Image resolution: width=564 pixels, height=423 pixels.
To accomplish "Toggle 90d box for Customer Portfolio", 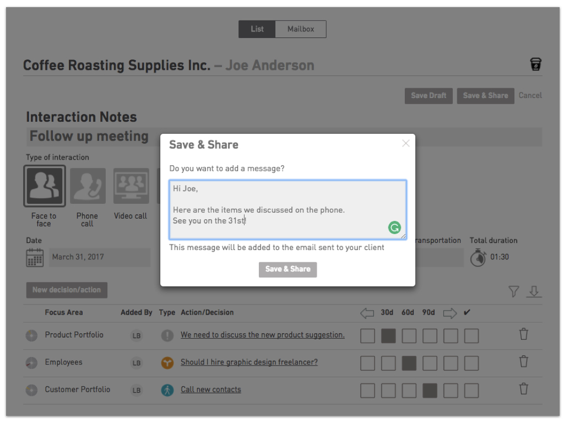I will coord(430,391).
